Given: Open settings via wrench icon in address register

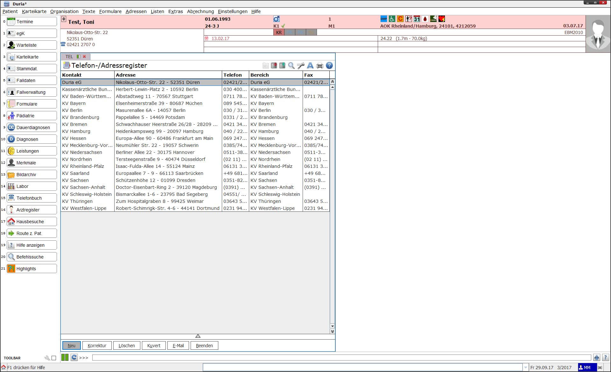Looking at the screenshot, I should (x=301, y=65).
